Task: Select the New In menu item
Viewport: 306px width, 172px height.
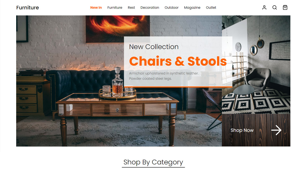Action: [96, 8]
